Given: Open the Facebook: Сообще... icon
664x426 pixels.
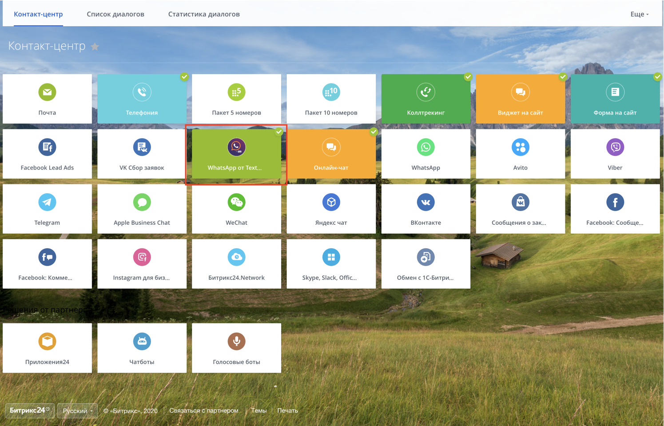Looking at the screenshot, I should click(615, 202).
